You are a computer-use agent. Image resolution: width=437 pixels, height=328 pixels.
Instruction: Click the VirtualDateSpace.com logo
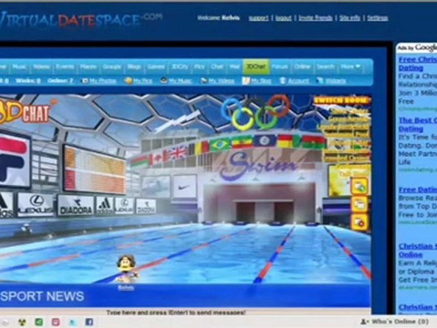(81, 20)
